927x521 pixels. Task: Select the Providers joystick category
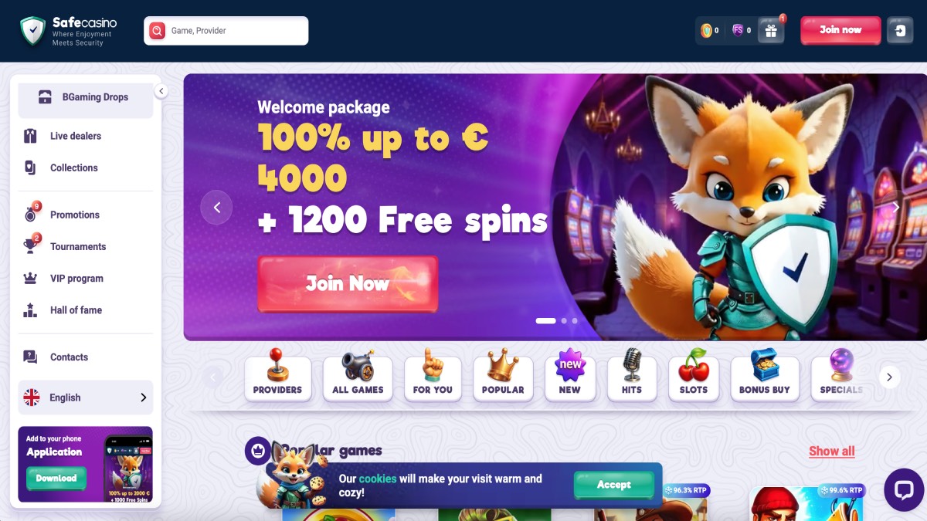[x=277, y=376]
